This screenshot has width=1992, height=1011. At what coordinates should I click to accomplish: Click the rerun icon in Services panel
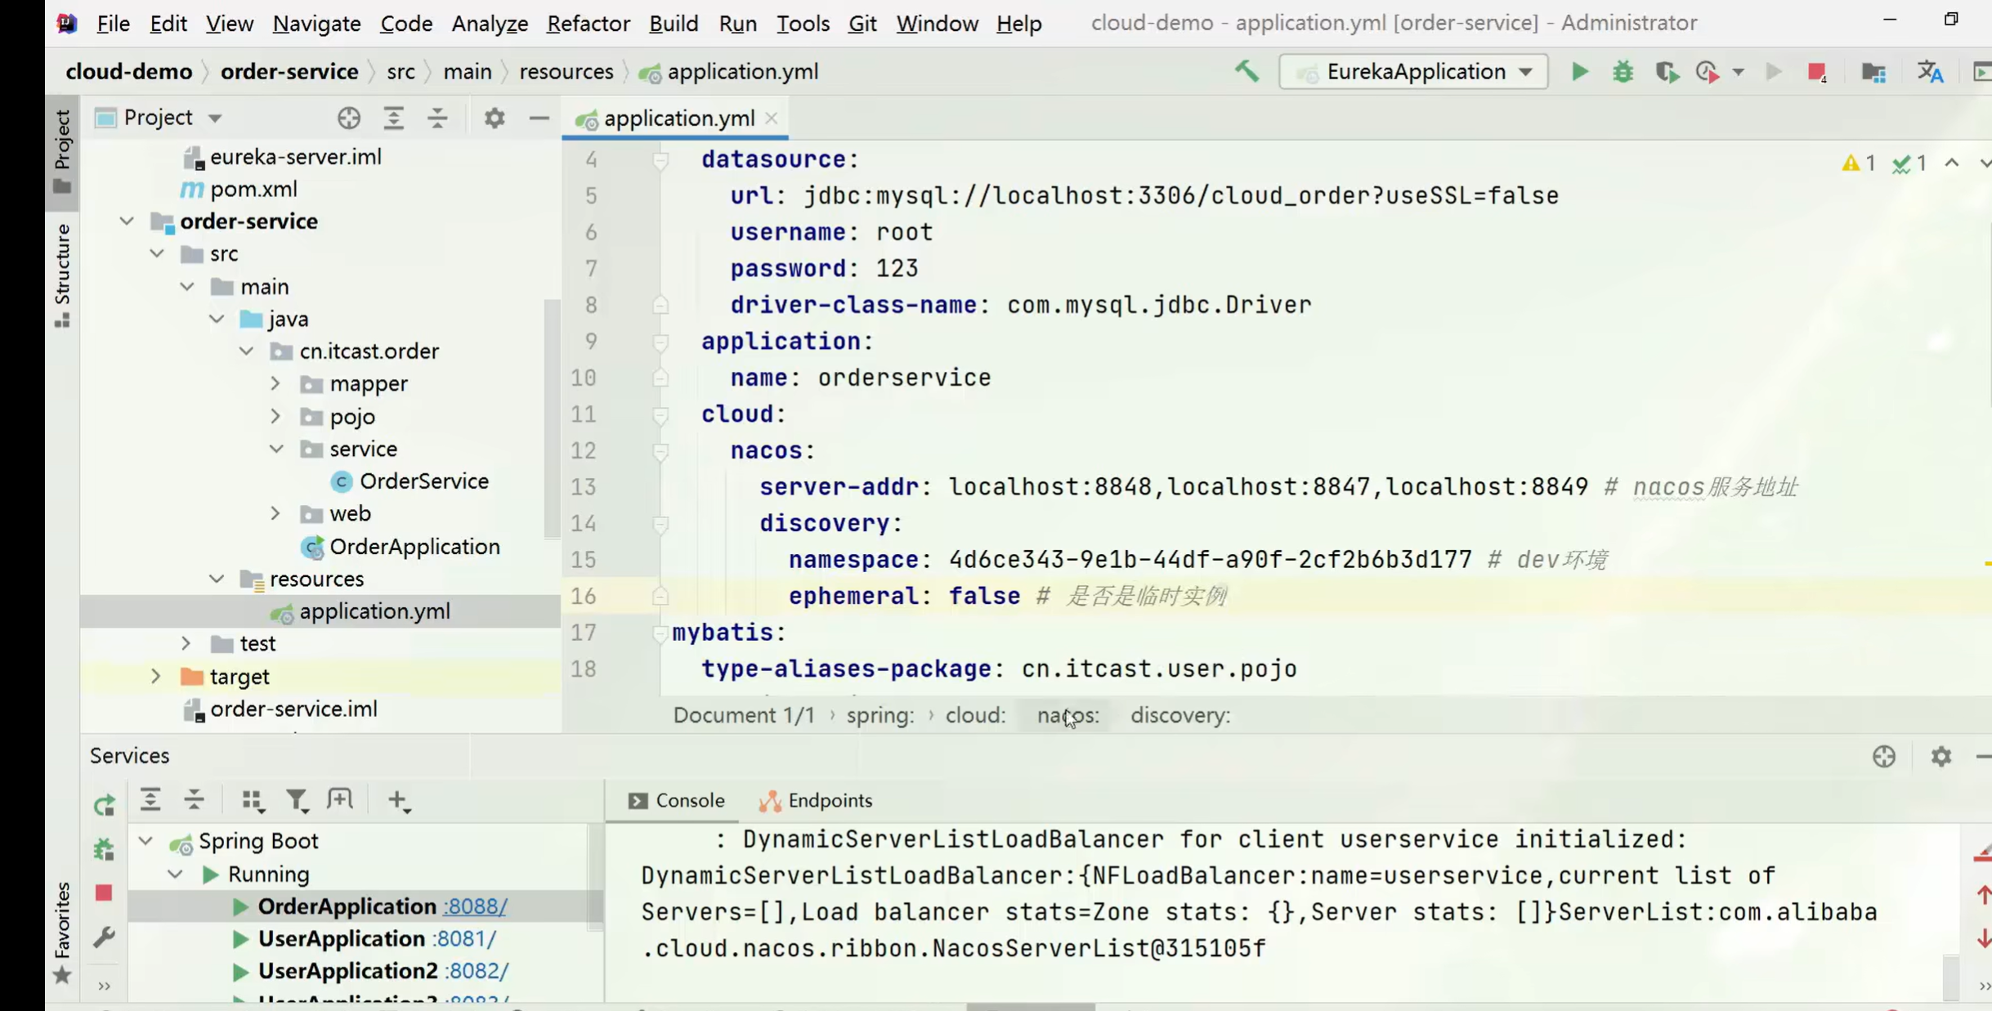[104, 806]
